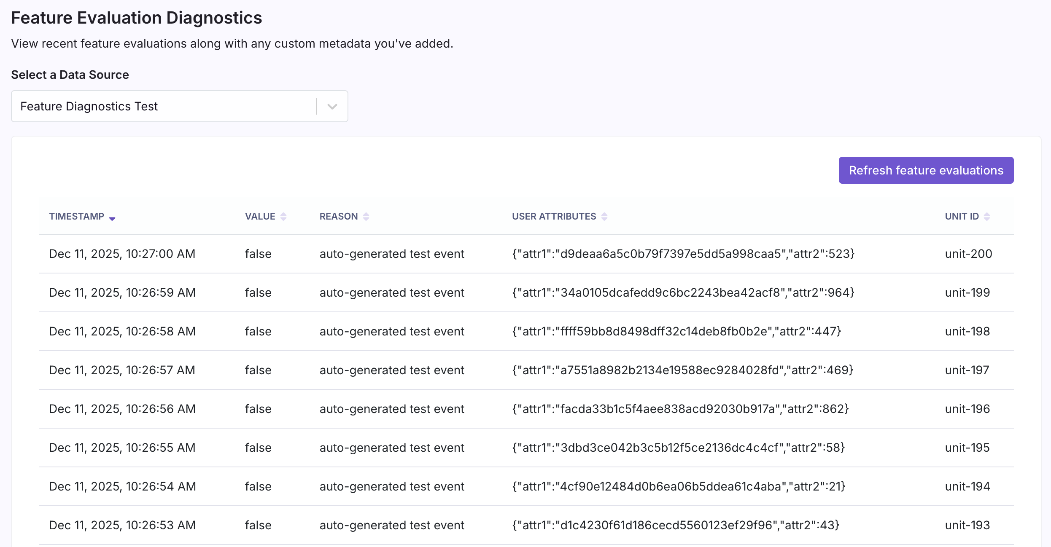Select timestamp Dec 11, 2025, 10:26:53 AM
The width and height of the screenshot is (1051, 547).
click(122, 525)
